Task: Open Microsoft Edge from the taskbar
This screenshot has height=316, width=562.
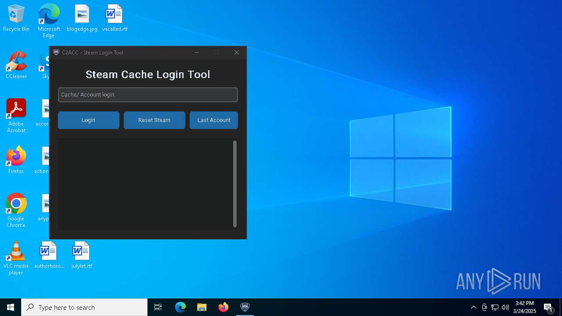Action: pos(180,307)
